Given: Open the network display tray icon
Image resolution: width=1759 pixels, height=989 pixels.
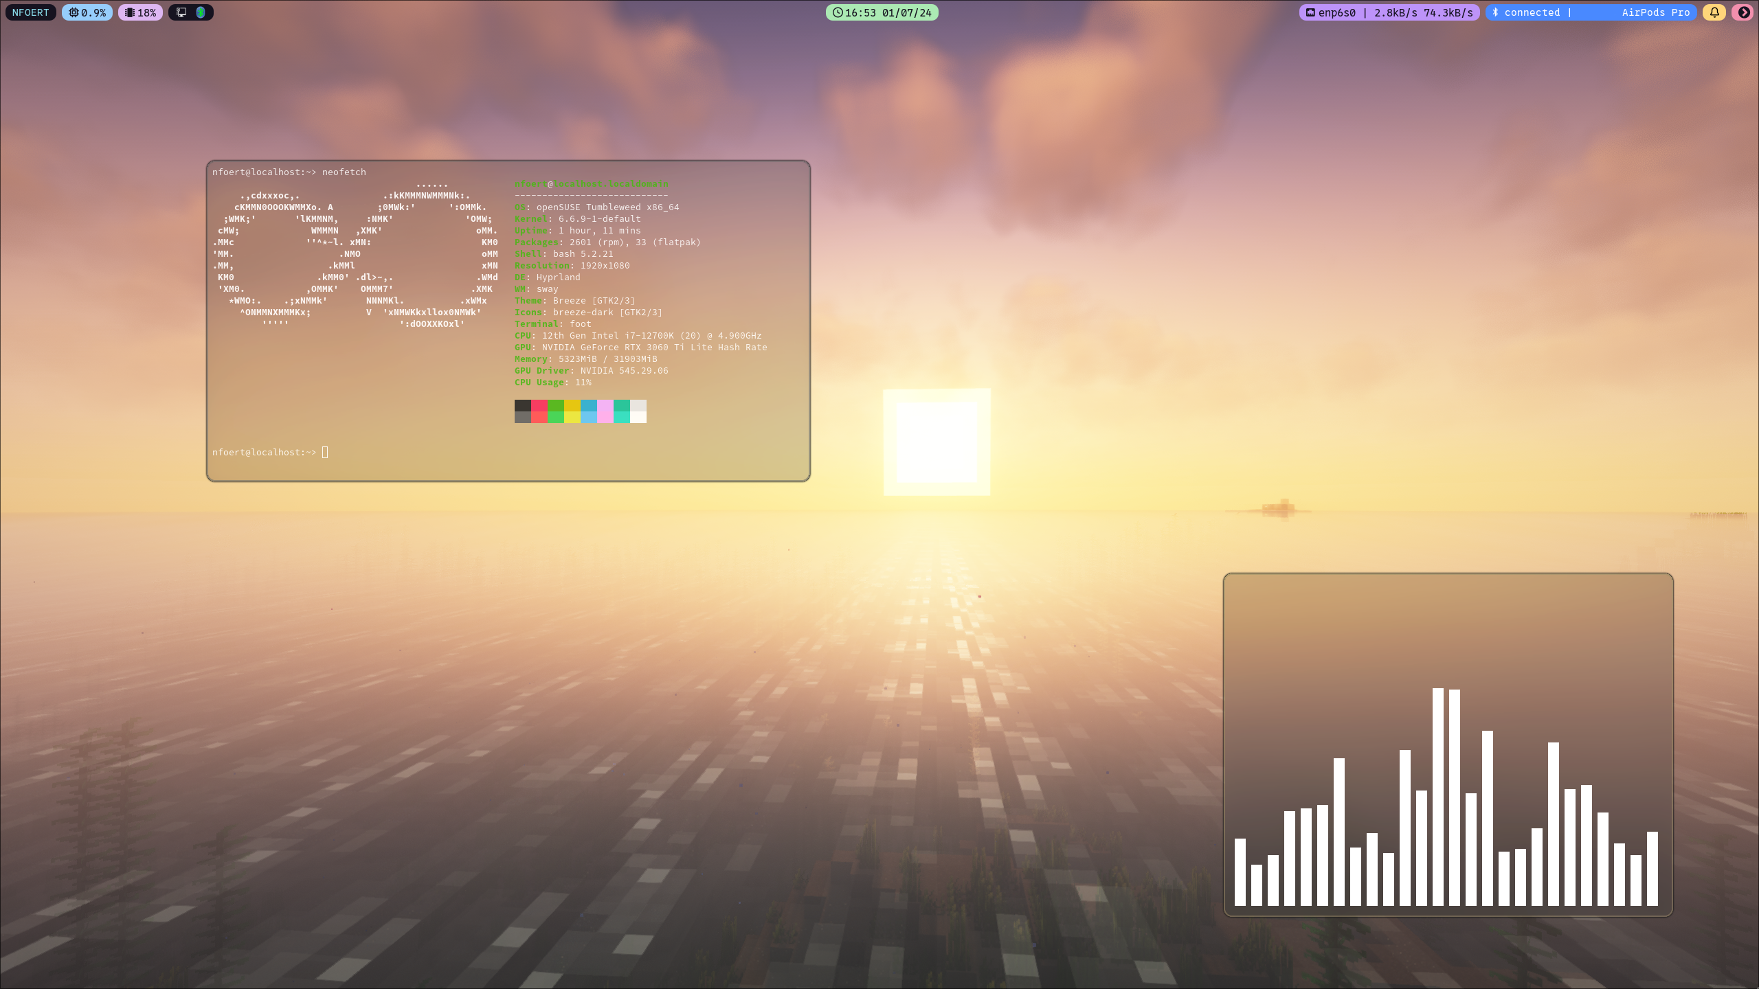Looking at the screenshot, I should point(181,12).
